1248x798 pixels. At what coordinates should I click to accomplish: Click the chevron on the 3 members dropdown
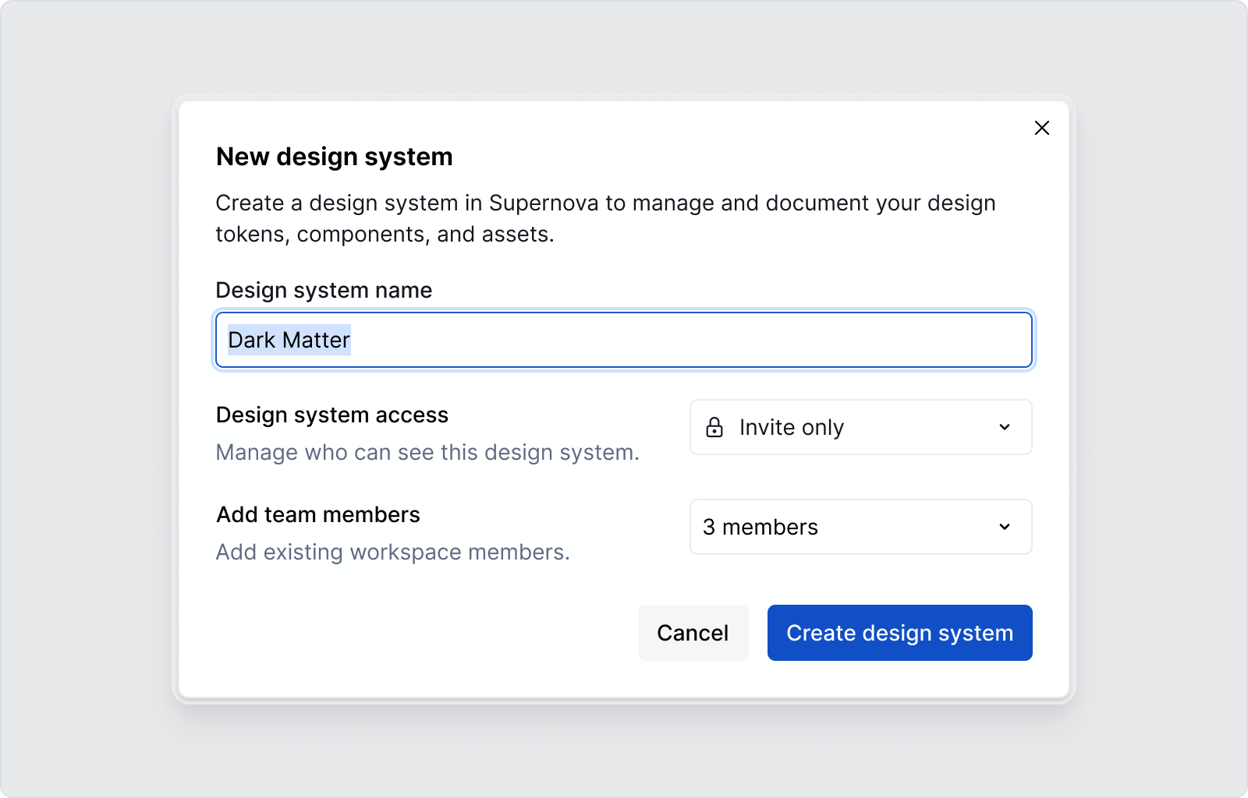coord(1005,527)
